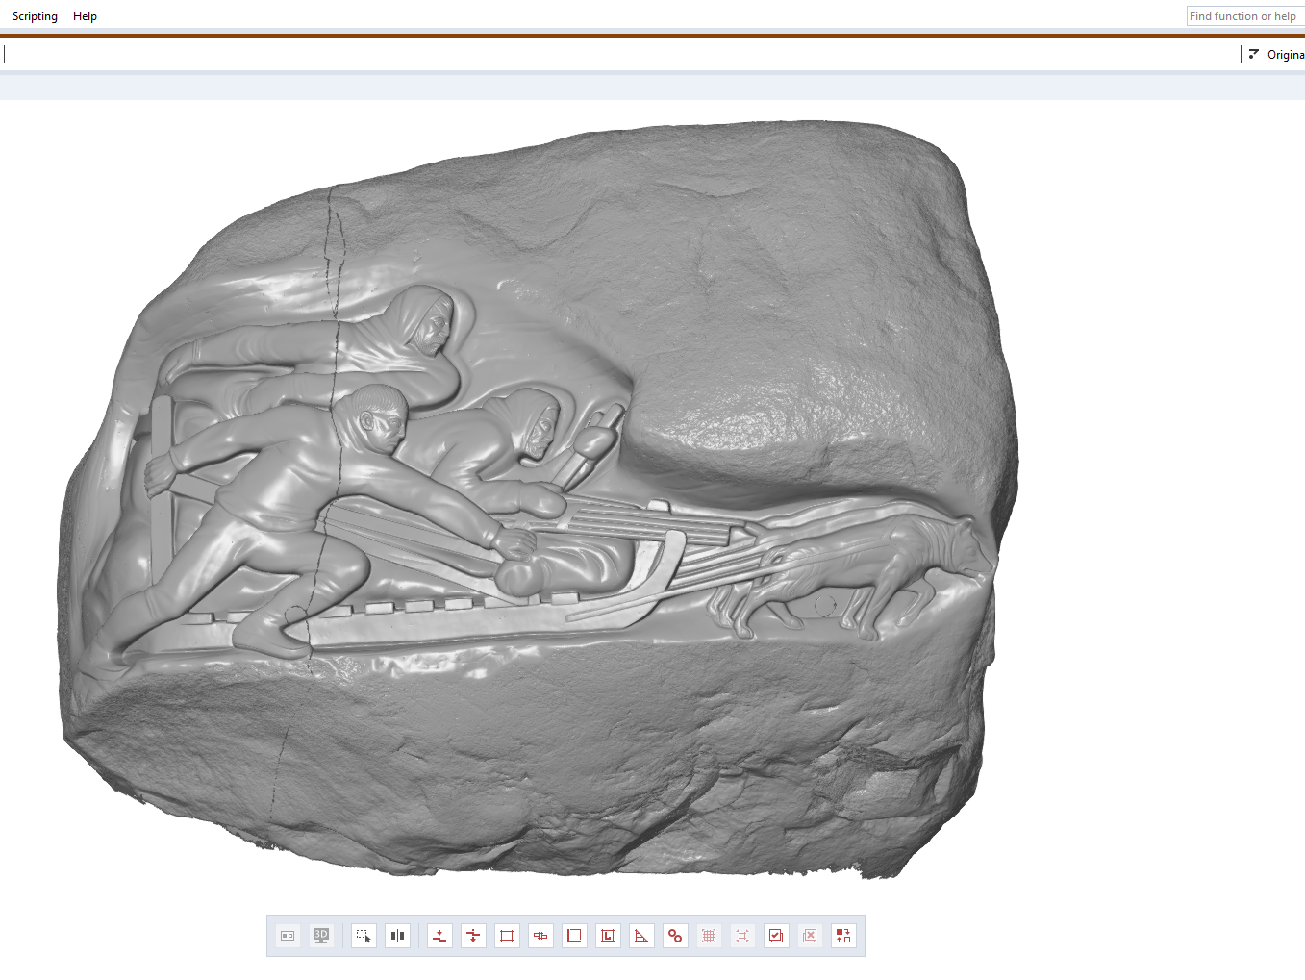The image size is (1305, 980).
Task: Click the 3D monitor view icon
Action: click(321, 936)
